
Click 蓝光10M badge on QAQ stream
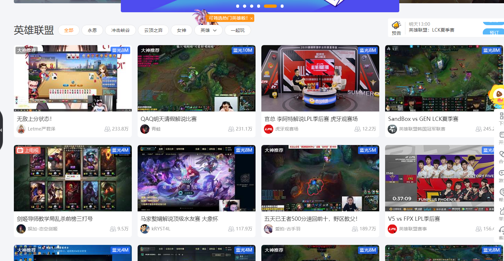pos(243,50)
